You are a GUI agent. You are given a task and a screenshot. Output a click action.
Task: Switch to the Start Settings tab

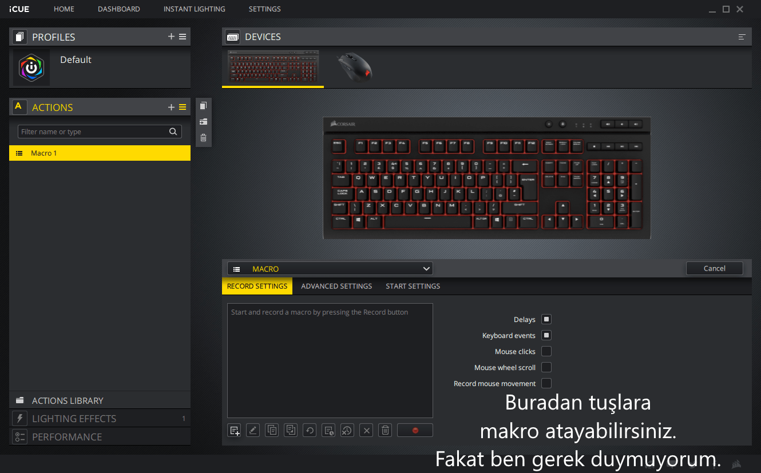[413, 286]
